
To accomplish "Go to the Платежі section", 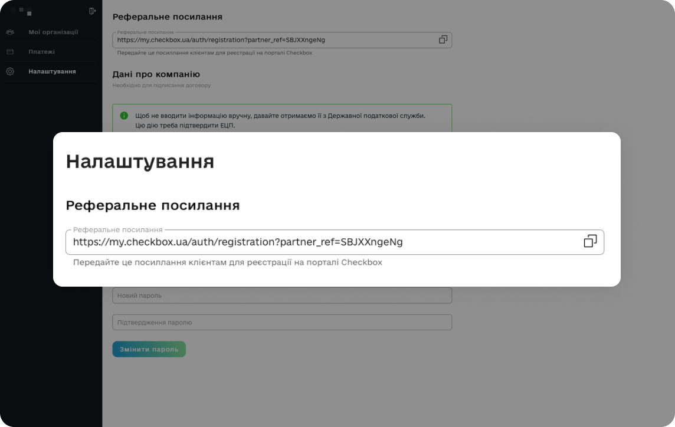I will pos(41,52).
